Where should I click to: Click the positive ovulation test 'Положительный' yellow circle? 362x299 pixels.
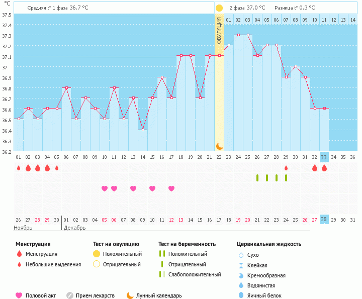coord(96,254)
